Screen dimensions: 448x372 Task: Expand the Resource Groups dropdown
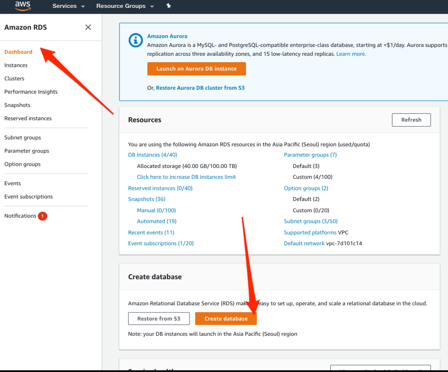point(125,6)
